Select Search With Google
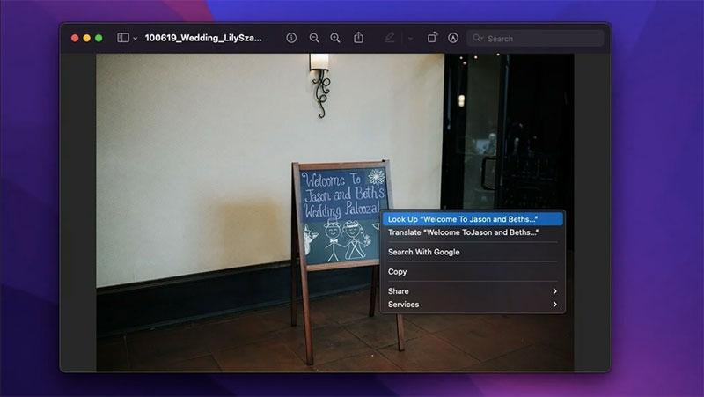Screen dimensions: 704x397 click(x=473, y=252)
